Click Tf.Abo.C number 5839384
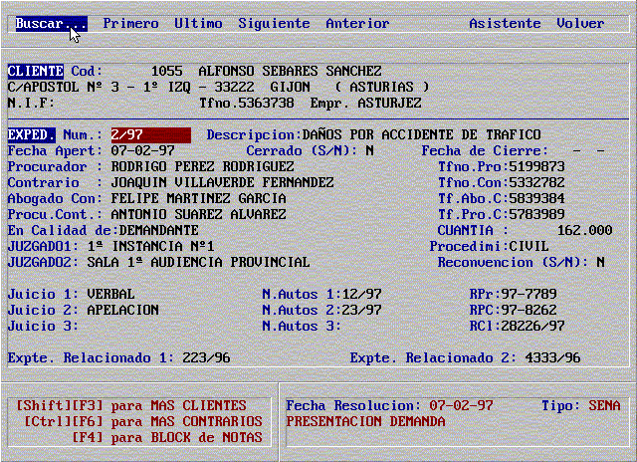 coord(536,198)
